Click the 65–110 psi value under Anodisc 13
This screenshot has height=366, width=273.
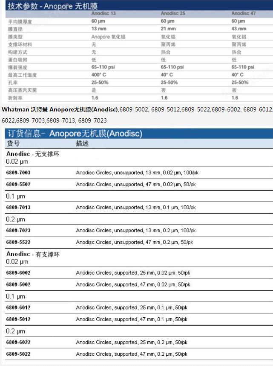(103, 67)
